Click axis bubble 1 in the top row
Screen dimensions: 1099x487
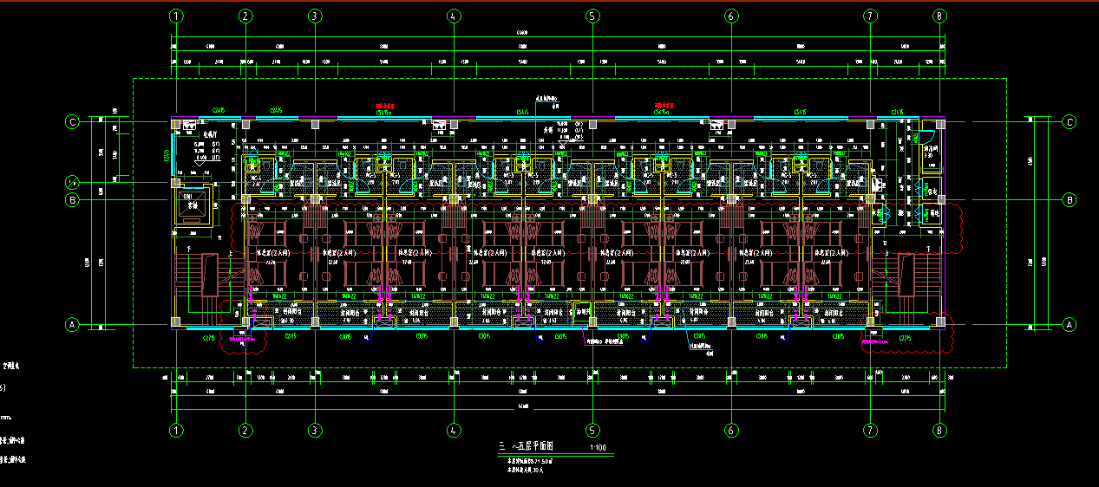177,16
